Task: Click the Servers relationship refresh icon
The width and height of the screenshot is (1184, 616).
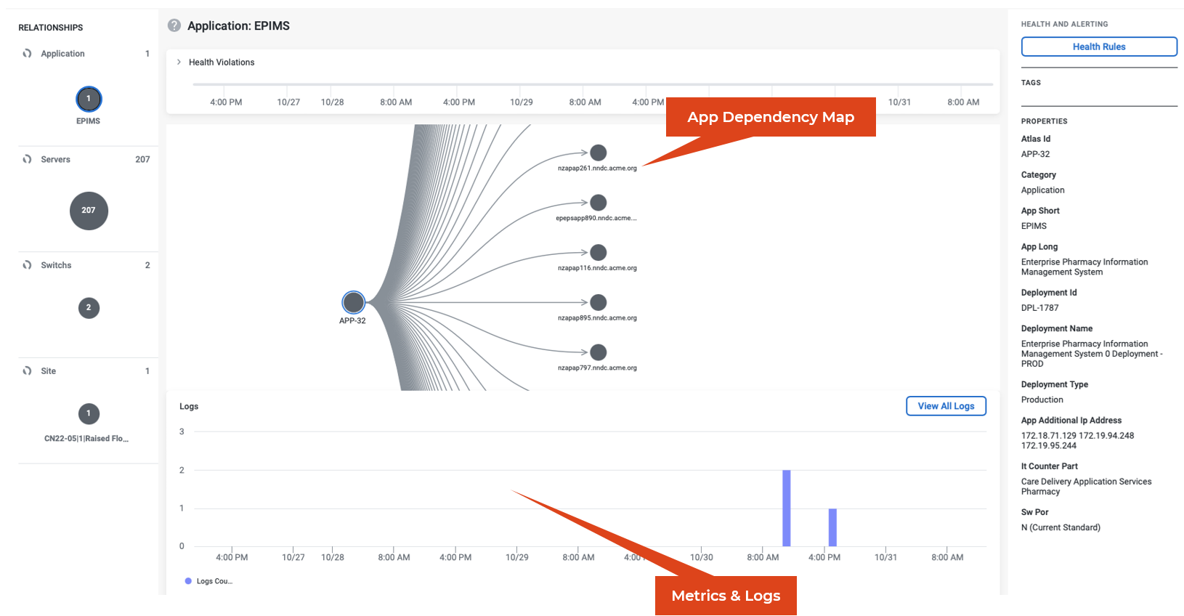Action: 28,159
